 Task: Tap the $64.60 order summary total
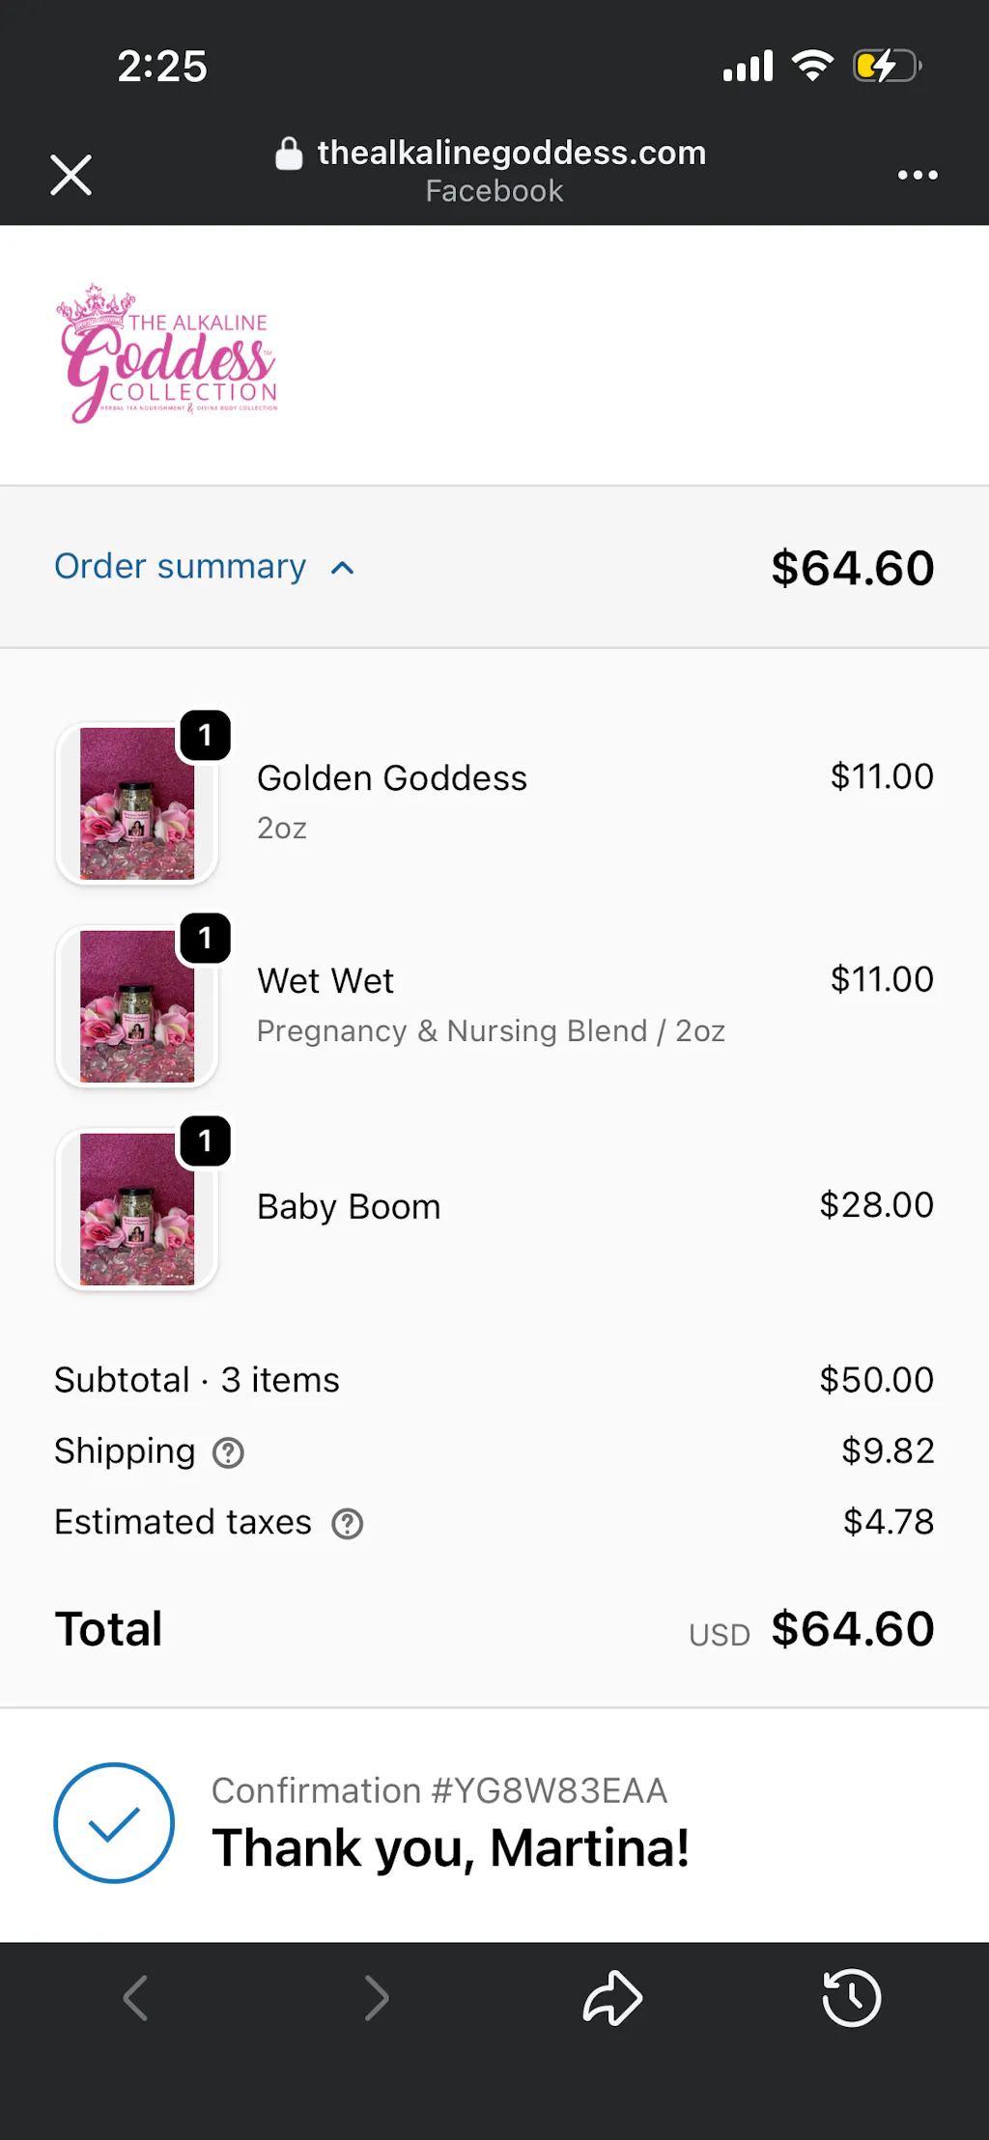[x=852, y=568]
